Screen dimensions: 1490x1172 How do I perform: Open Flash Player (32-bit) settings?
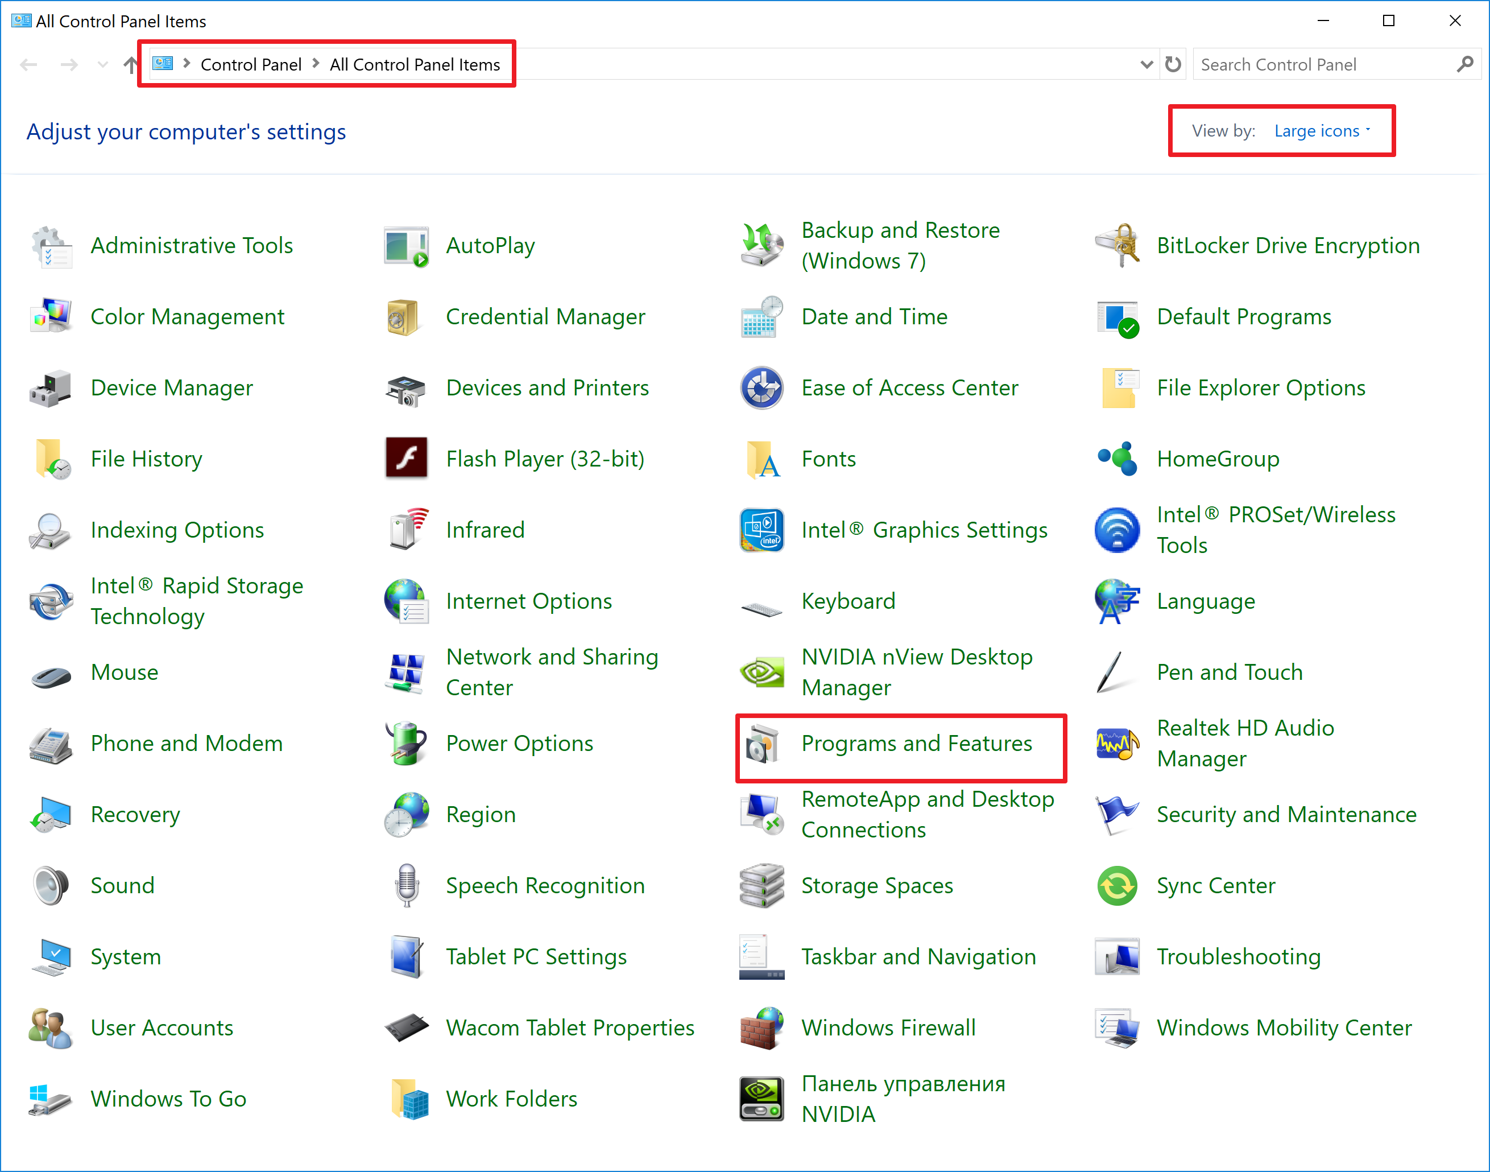tap(543, 459)
